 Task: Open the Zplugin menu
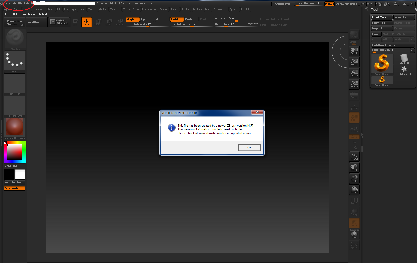[x=233, y=9]
